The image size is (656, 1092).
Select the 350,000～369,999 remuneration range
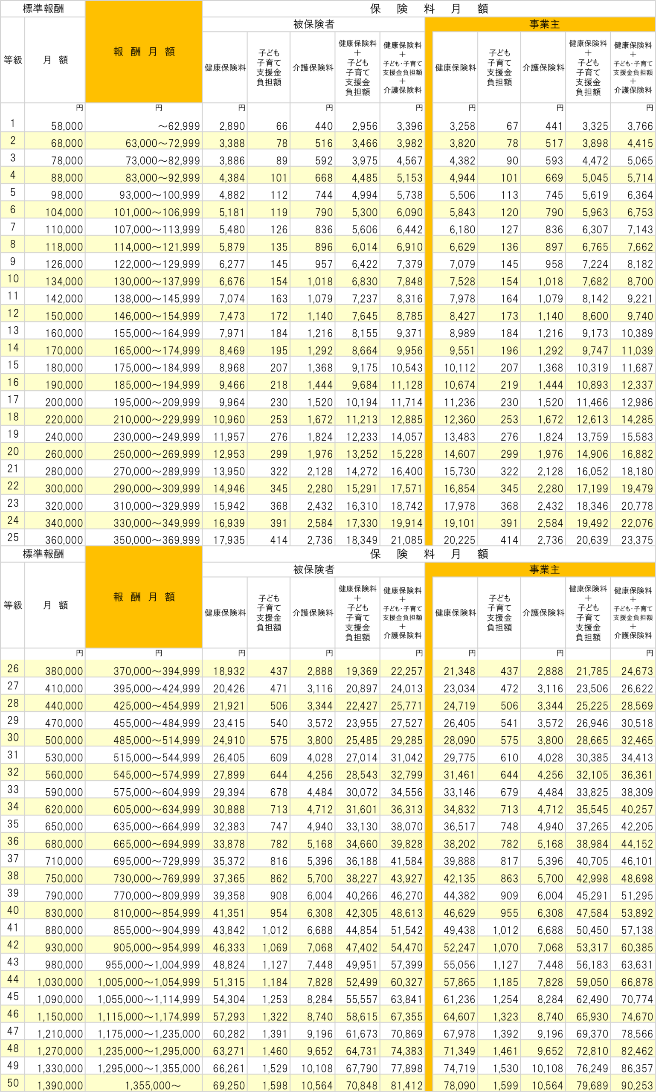point(157,540)
